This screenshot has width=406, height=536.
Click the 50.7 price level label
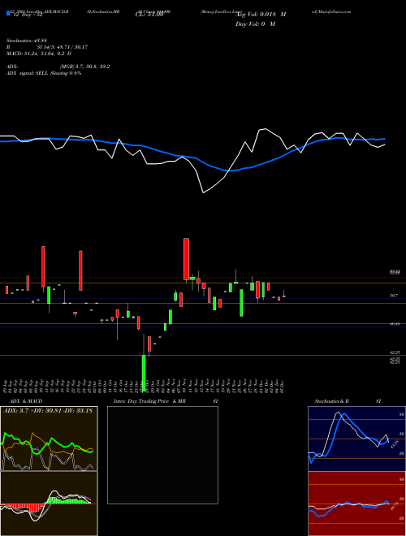pyautogui.click(x=394, y=296)
